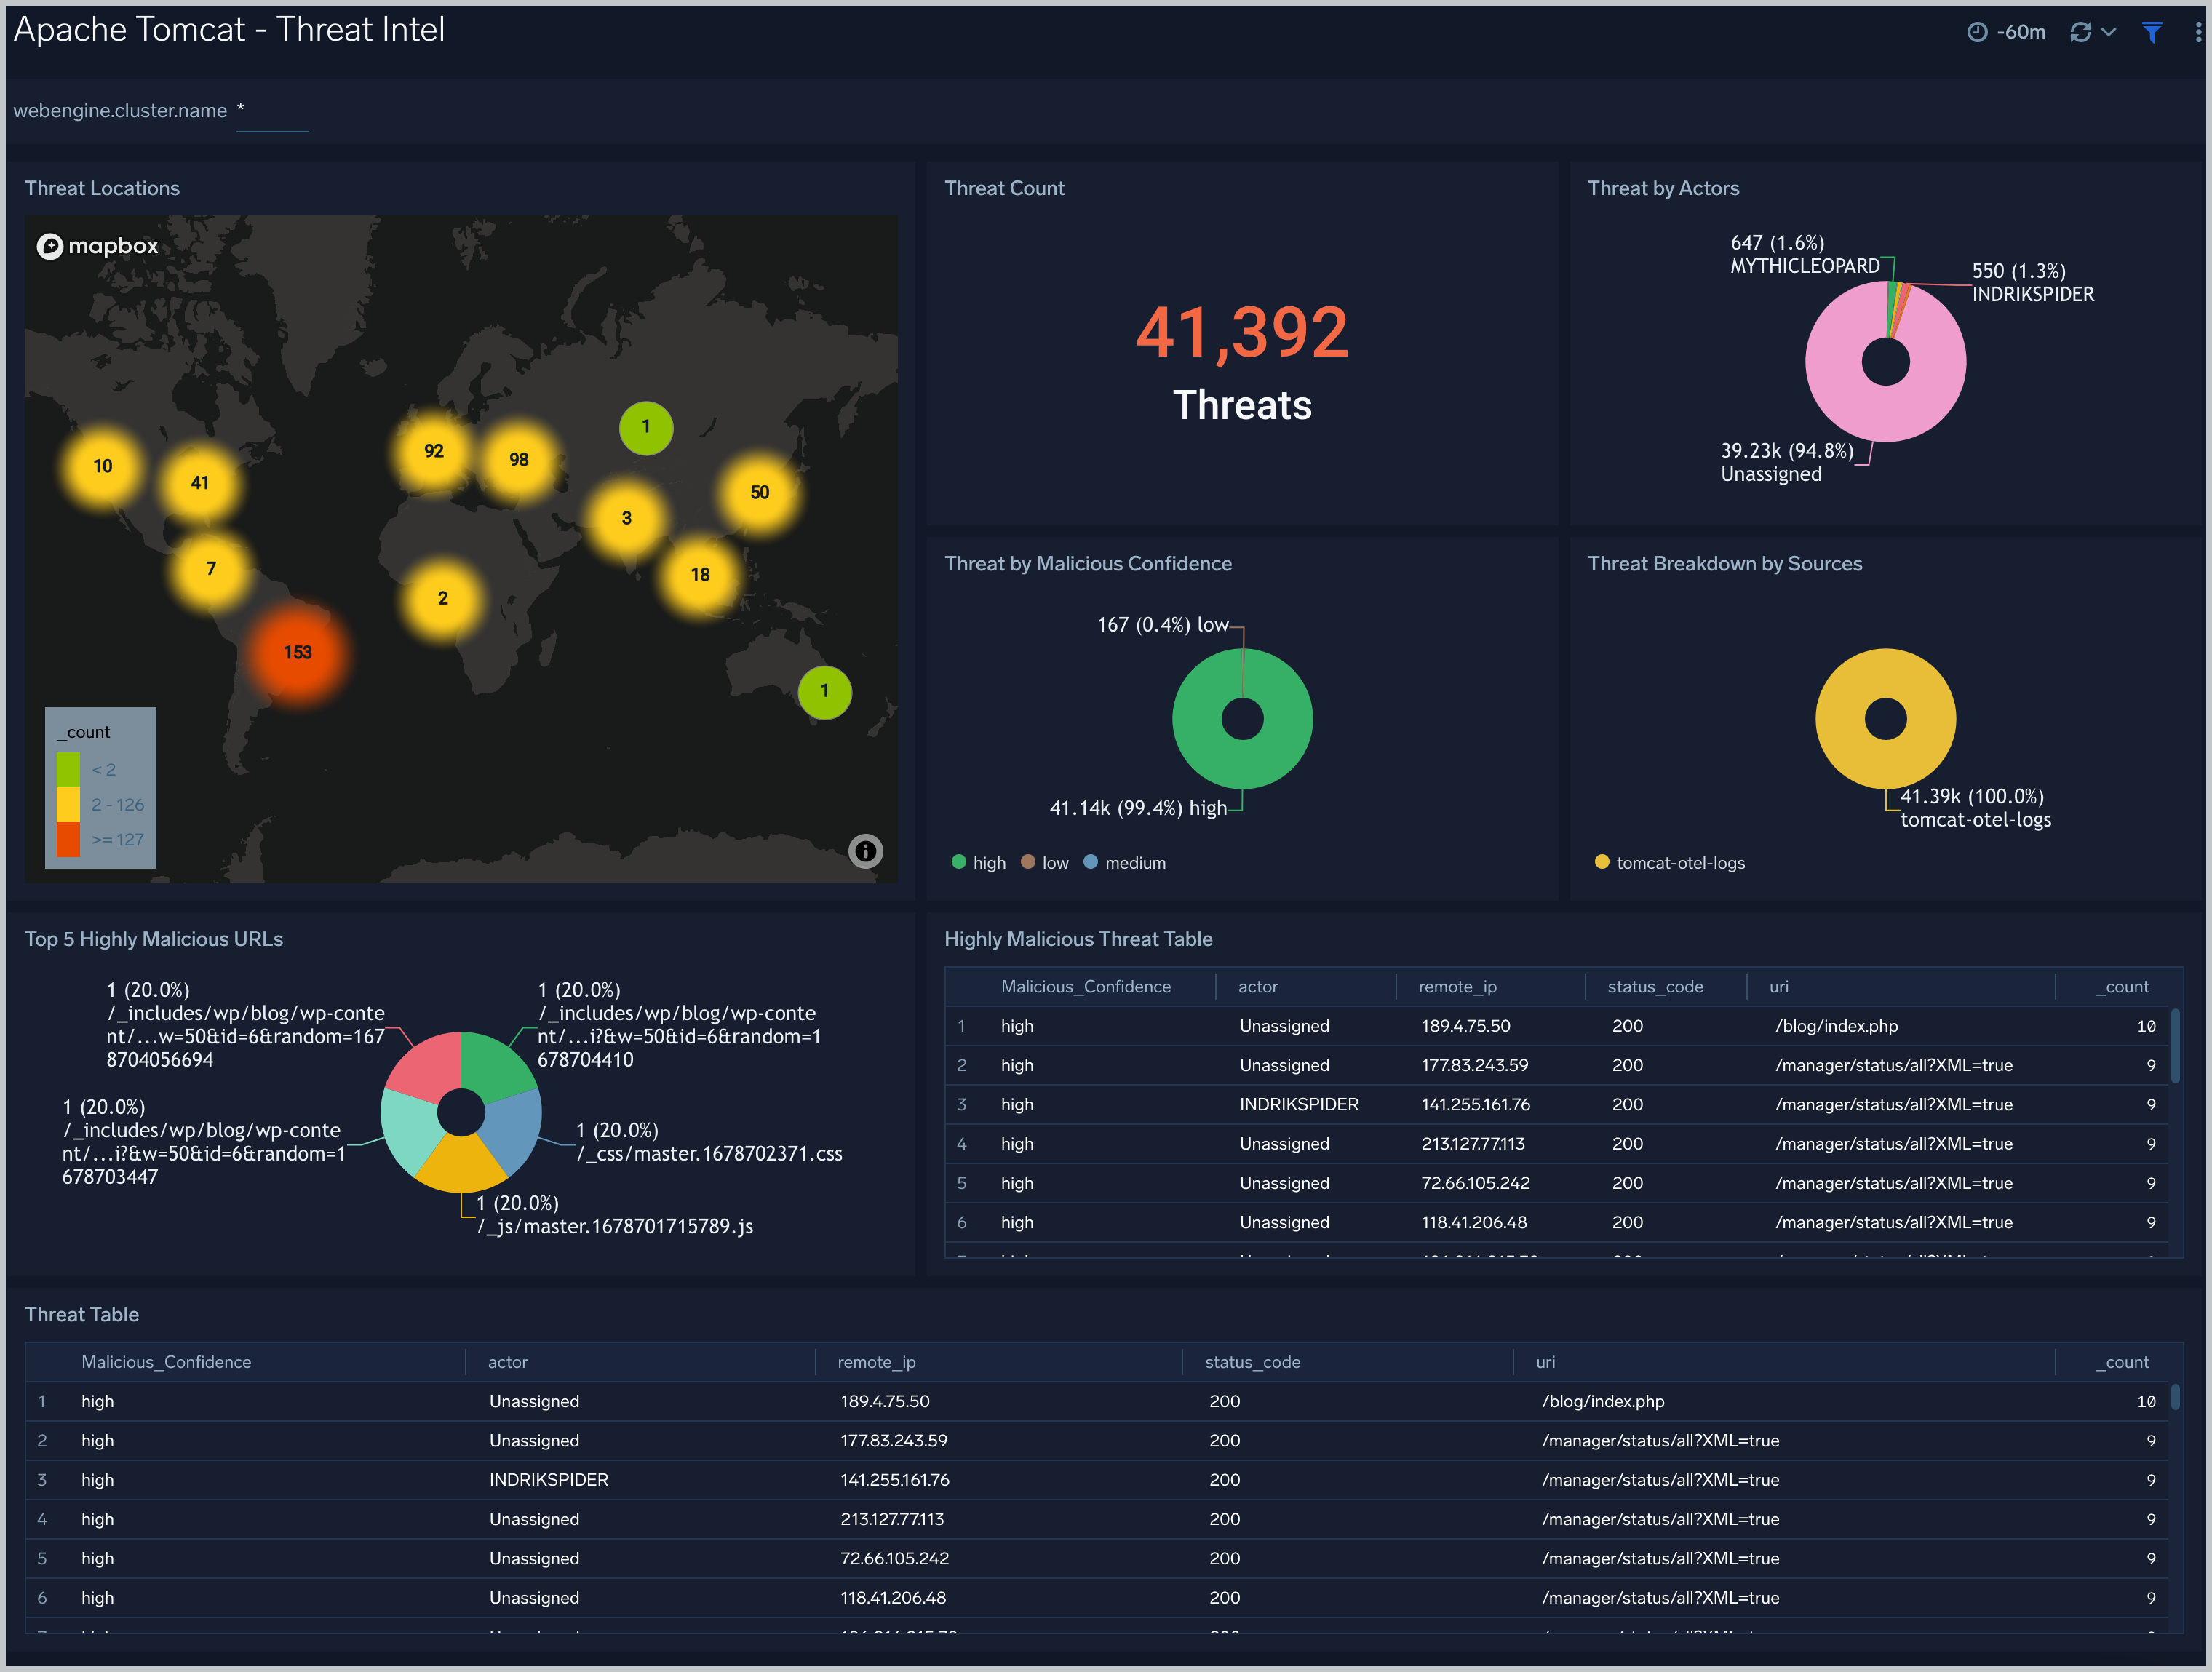This screenshot has height=1672, width=2212.
Task: Open the -60m time range selector
Action: 2006,32
